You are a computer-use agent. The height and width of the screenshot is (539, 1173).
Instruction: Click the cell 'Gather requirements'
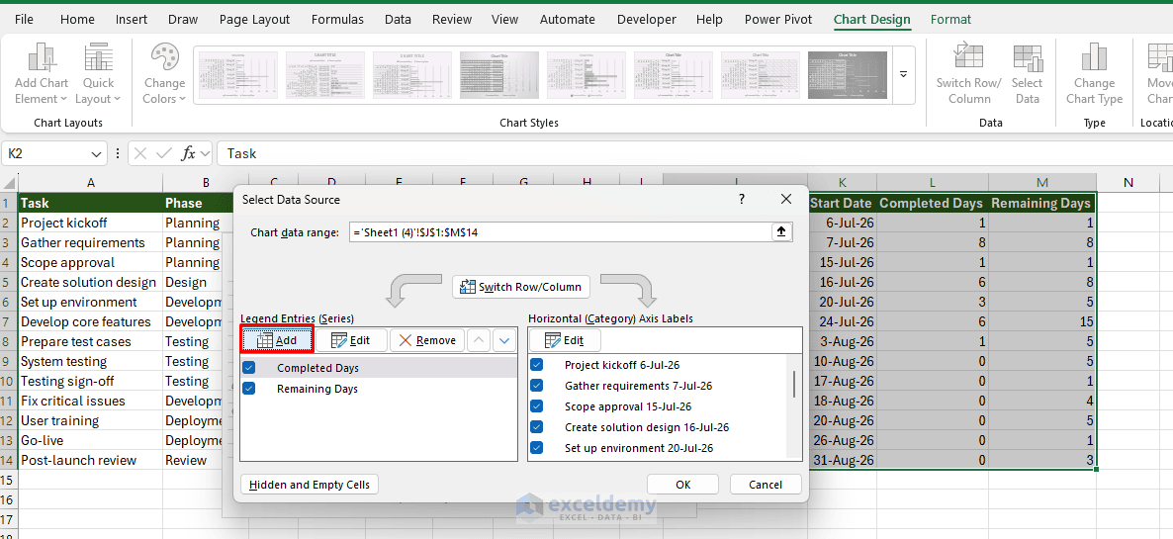(x=91, y=242)
